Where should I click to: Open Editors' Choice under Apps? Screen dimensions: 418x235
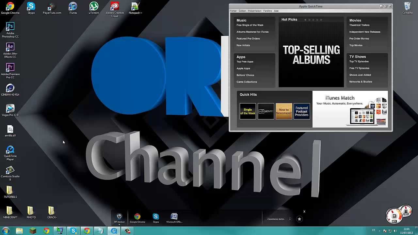click(245, 75)
